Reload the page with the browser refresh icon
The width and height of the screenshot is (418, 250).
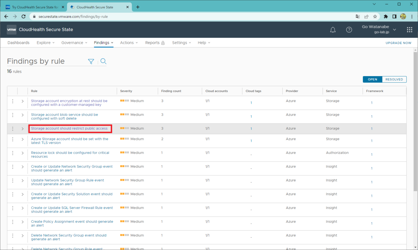point(24,16)
